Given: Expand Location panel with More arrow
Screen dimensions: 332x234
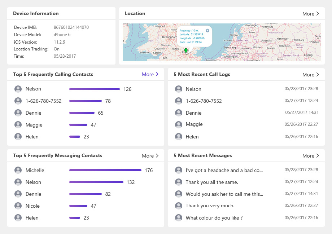Looking at the screenshot, I should (x=311, y=14).
